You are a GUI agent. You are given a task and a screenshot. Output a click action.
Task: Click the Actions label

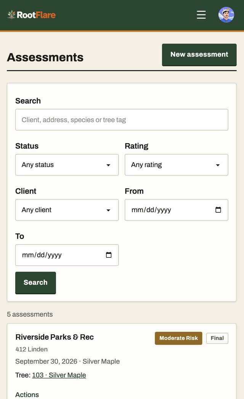pos(27,395)
